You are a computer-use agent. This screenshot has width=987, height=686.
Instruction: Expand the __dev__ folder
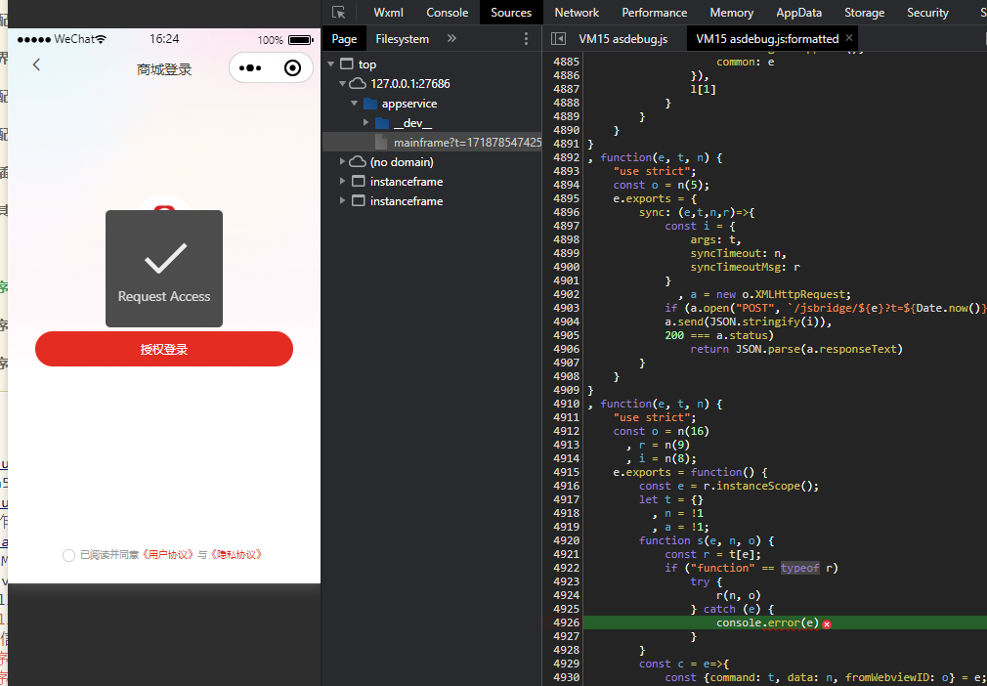tap(365, 123)
